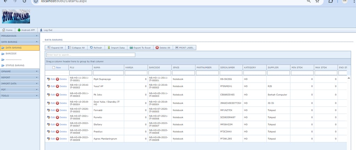Click red Delete icon for Yusuf AP row
The image size is (356, 150).
57,86
